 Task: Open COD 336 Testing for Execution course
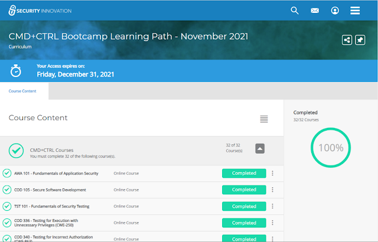tap(46, 223)
